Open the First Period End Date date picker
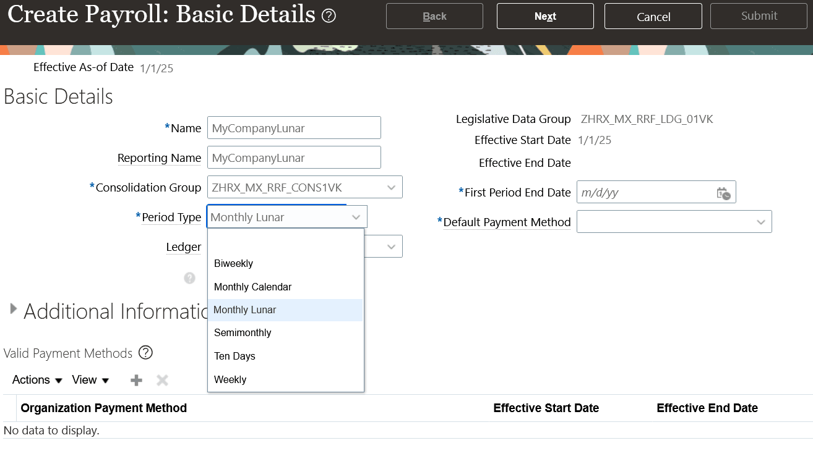Viewport: 813px width, 464px height. pos(723,192)
